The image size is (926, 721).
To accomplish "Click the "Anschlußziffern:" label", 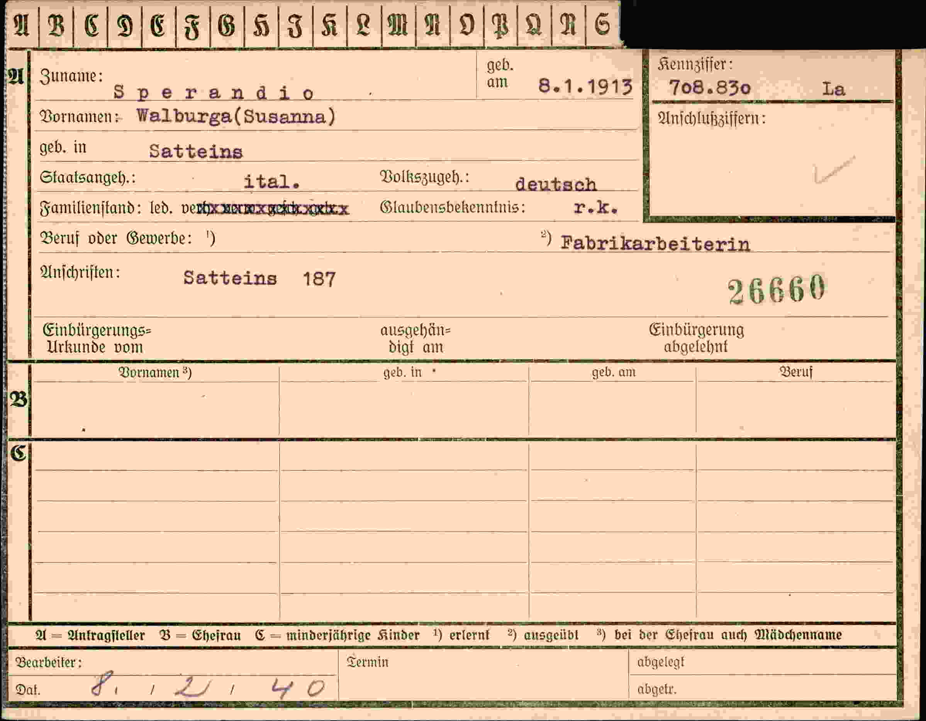I will 712,118.
